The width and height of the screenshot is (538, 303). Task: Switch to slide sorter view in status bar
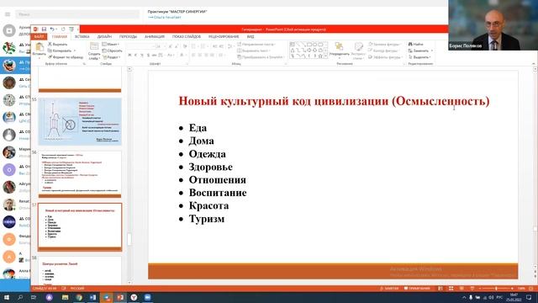(x=451, y=289)
